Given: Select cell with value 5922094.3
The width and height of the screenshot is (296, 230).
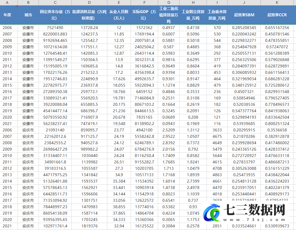Looking at the screenshot, I should point(144,85).
